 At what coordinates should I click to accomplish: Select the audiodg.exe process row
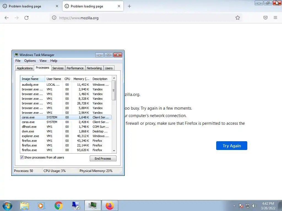pyautogui.click(x=66, y=85)
